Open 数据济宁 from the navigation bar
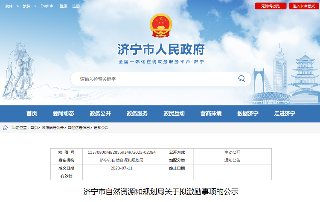The image size is (320, 202). coord(248,114)
